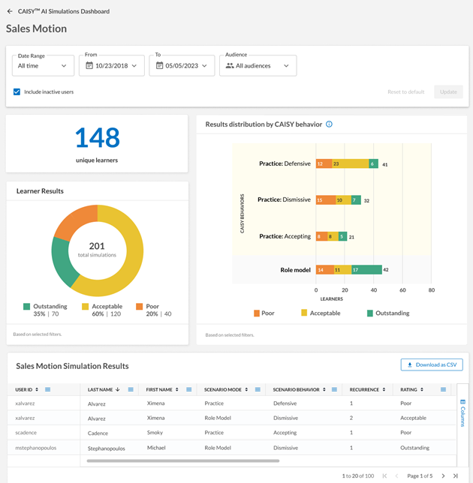Toggle the Poor legend swatch in Learner Results
Viewport: 473px width, 483px height.
click(140, 306)
